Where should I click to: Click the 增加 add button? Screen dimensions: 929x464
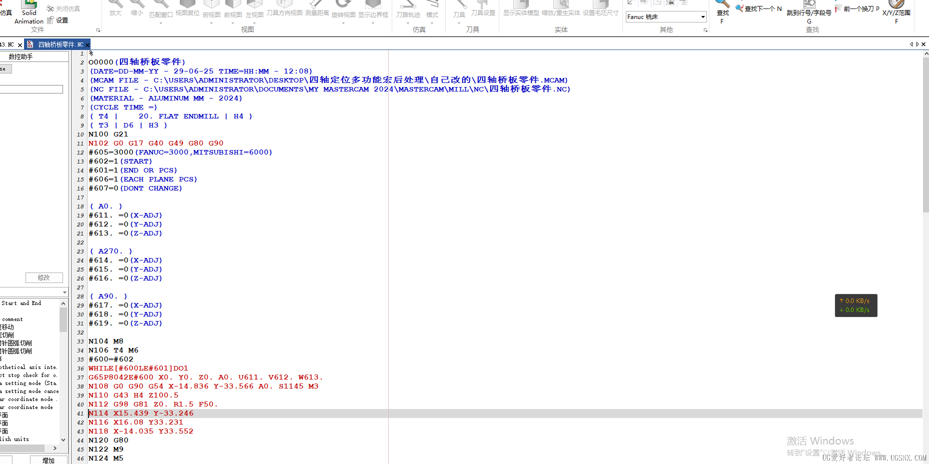pyautogui.click(x=49, y=460)
